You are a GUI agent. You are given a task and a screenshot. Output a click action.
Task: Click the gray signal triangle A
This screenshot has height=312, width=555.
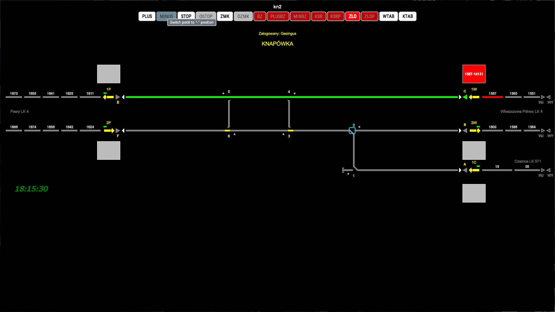point(465,170)
